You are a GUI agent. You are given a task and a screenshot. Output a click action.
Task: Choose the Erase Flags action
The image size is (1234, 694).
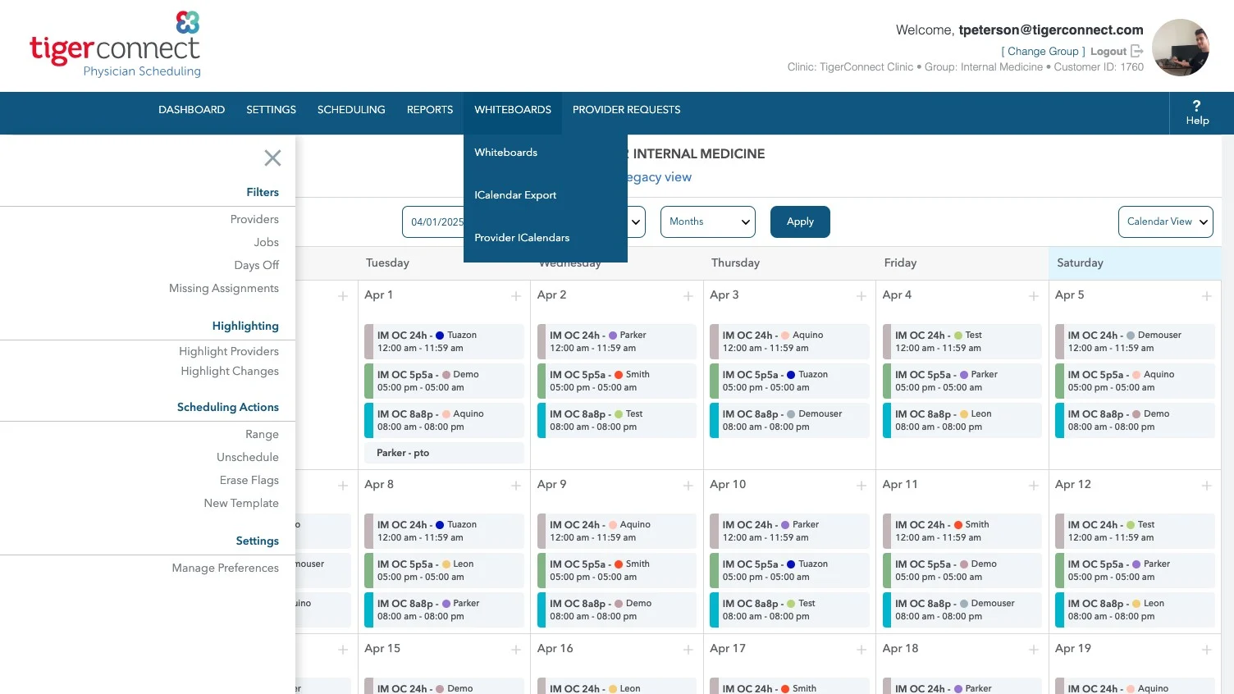click(249, 480)
